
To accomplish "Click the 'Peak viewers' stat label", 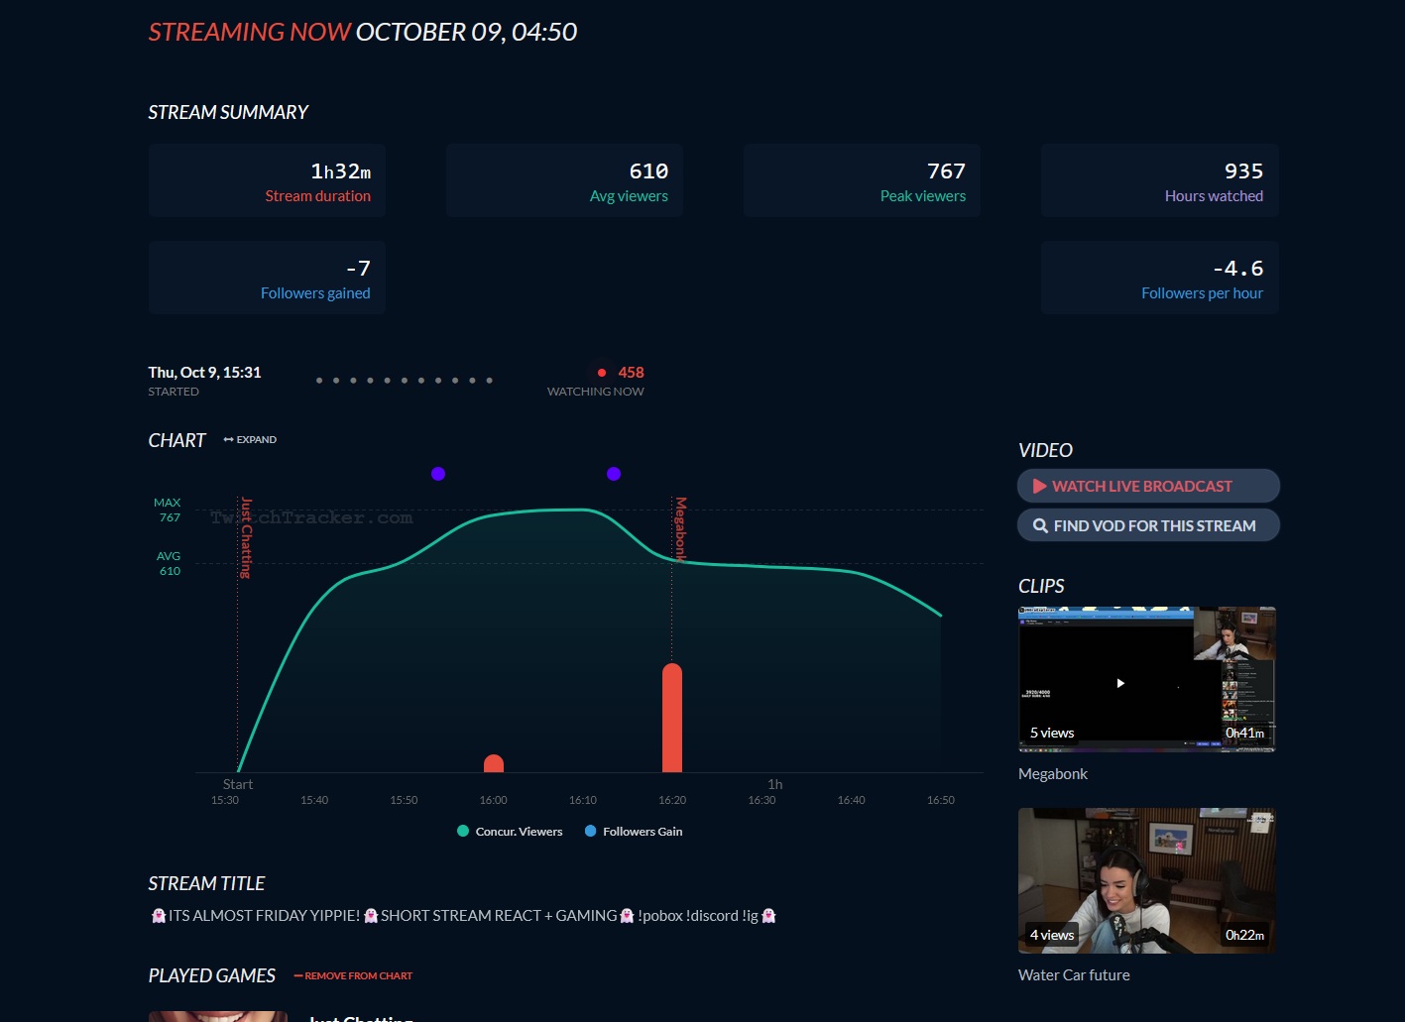I will pos(923,196).
